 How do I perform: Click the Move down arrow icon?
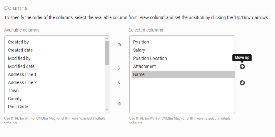242,83
